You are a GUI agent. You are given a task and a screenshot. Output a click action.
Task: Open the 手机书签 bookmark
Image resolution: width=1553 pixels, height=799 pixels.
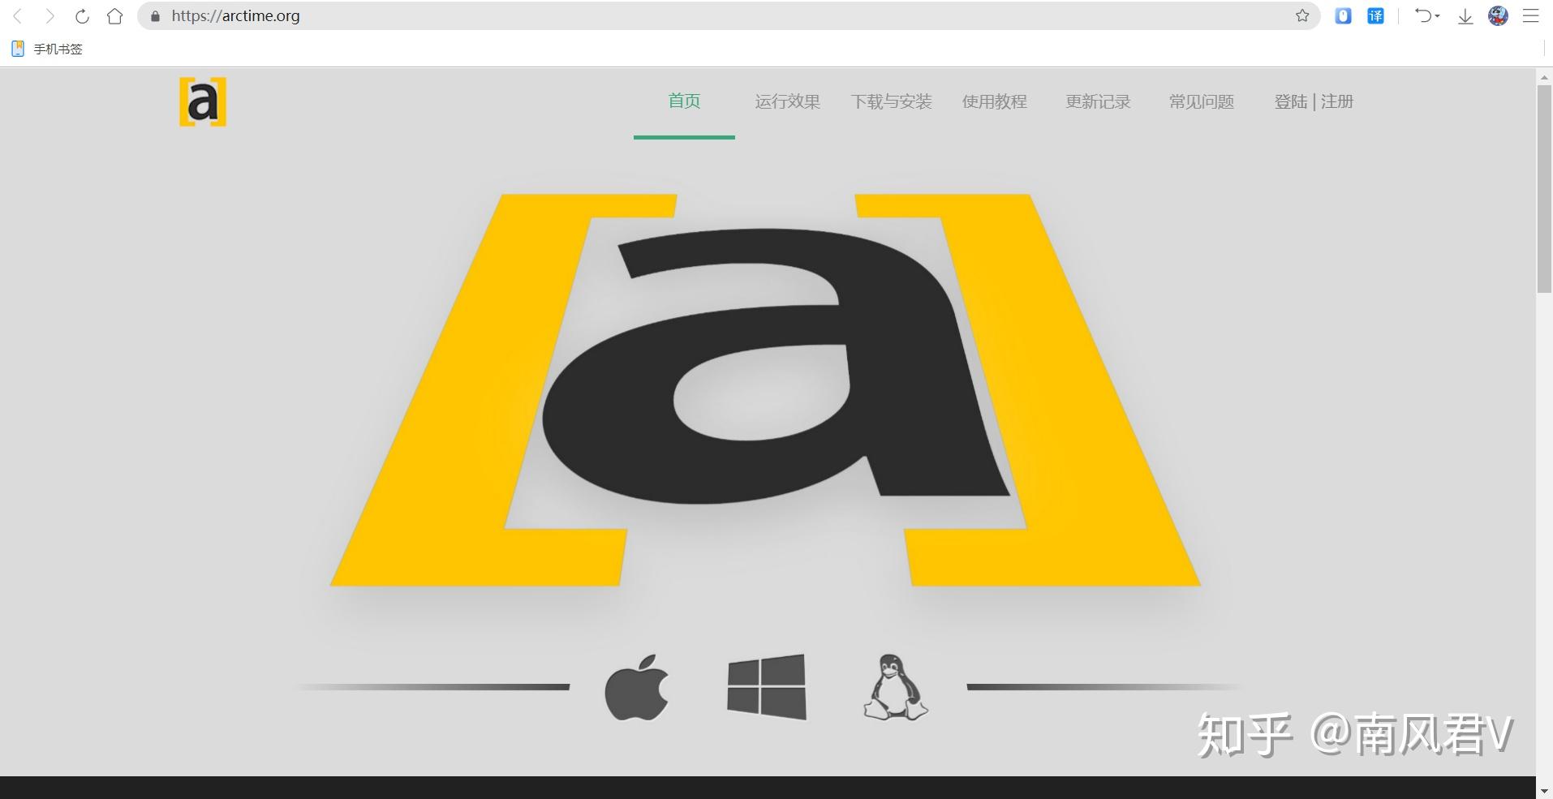(x=47, y=49)
